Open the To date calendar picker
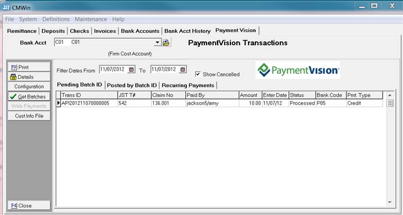The width and height of the screenshot is (403, 215). (x=181, y=70)
